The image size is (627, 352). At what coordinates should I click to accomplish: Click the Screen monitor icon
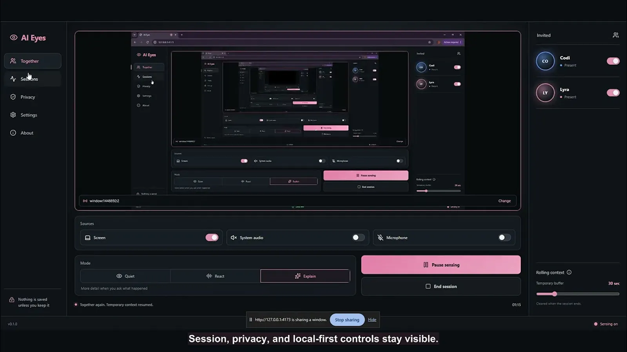(88, 238)
